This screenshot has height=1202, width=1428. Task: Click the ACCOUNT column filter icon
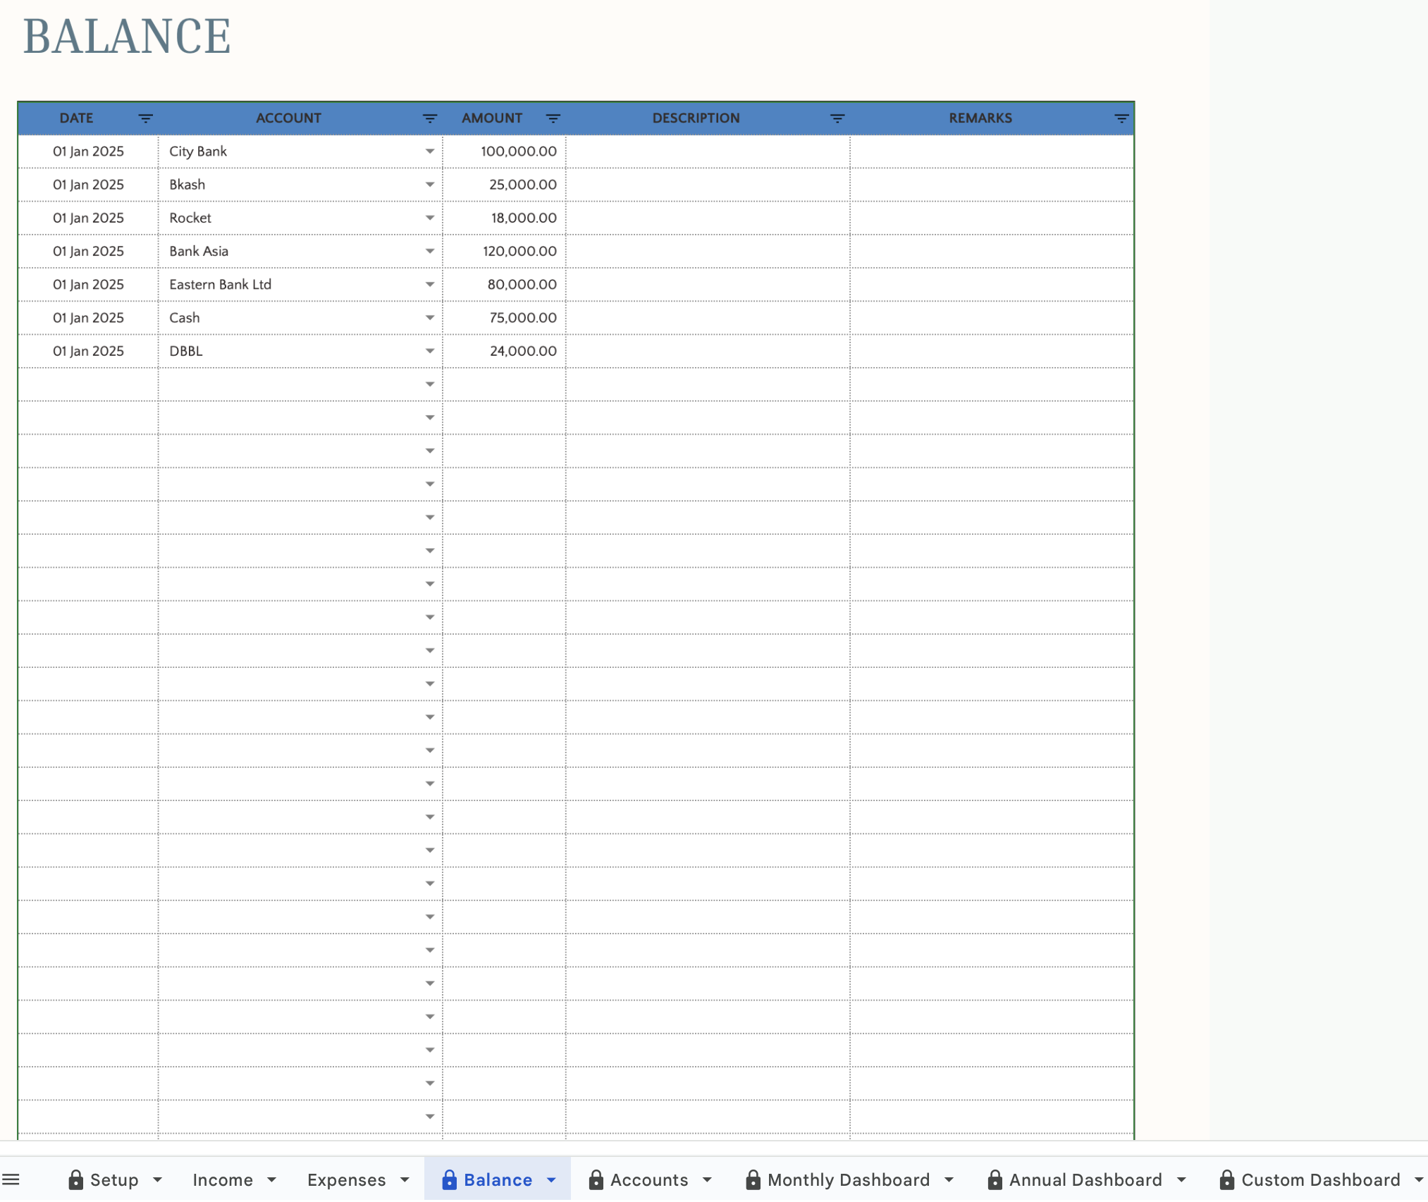[x=429, y=118]
